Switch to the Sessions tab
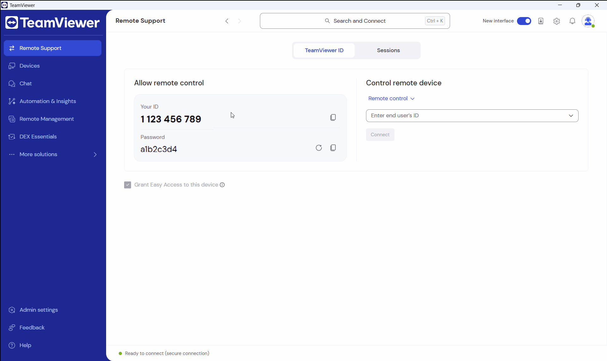Screen dimensions: 607x361 [388, 50]
